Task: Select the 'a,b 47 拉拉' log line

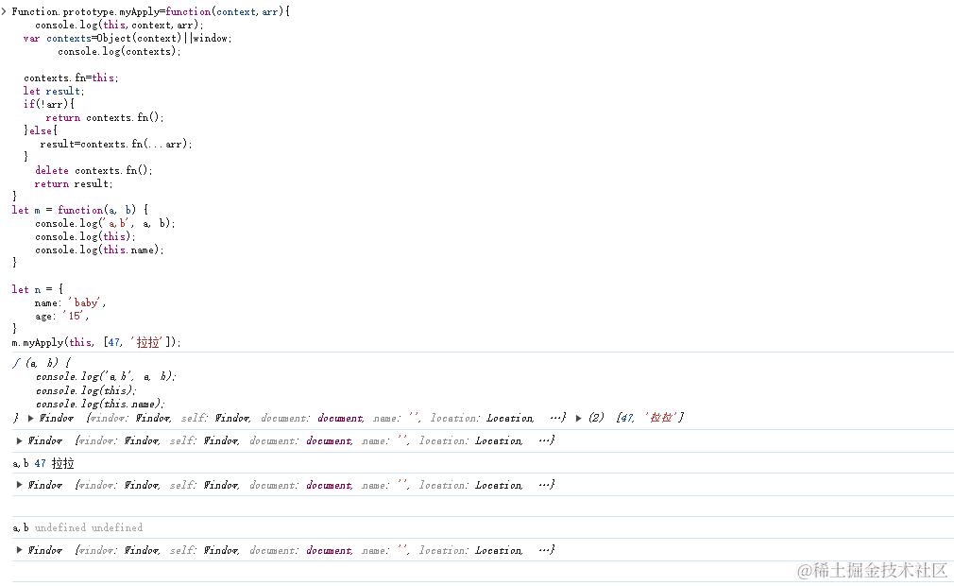Action: [x=43, y=463]
